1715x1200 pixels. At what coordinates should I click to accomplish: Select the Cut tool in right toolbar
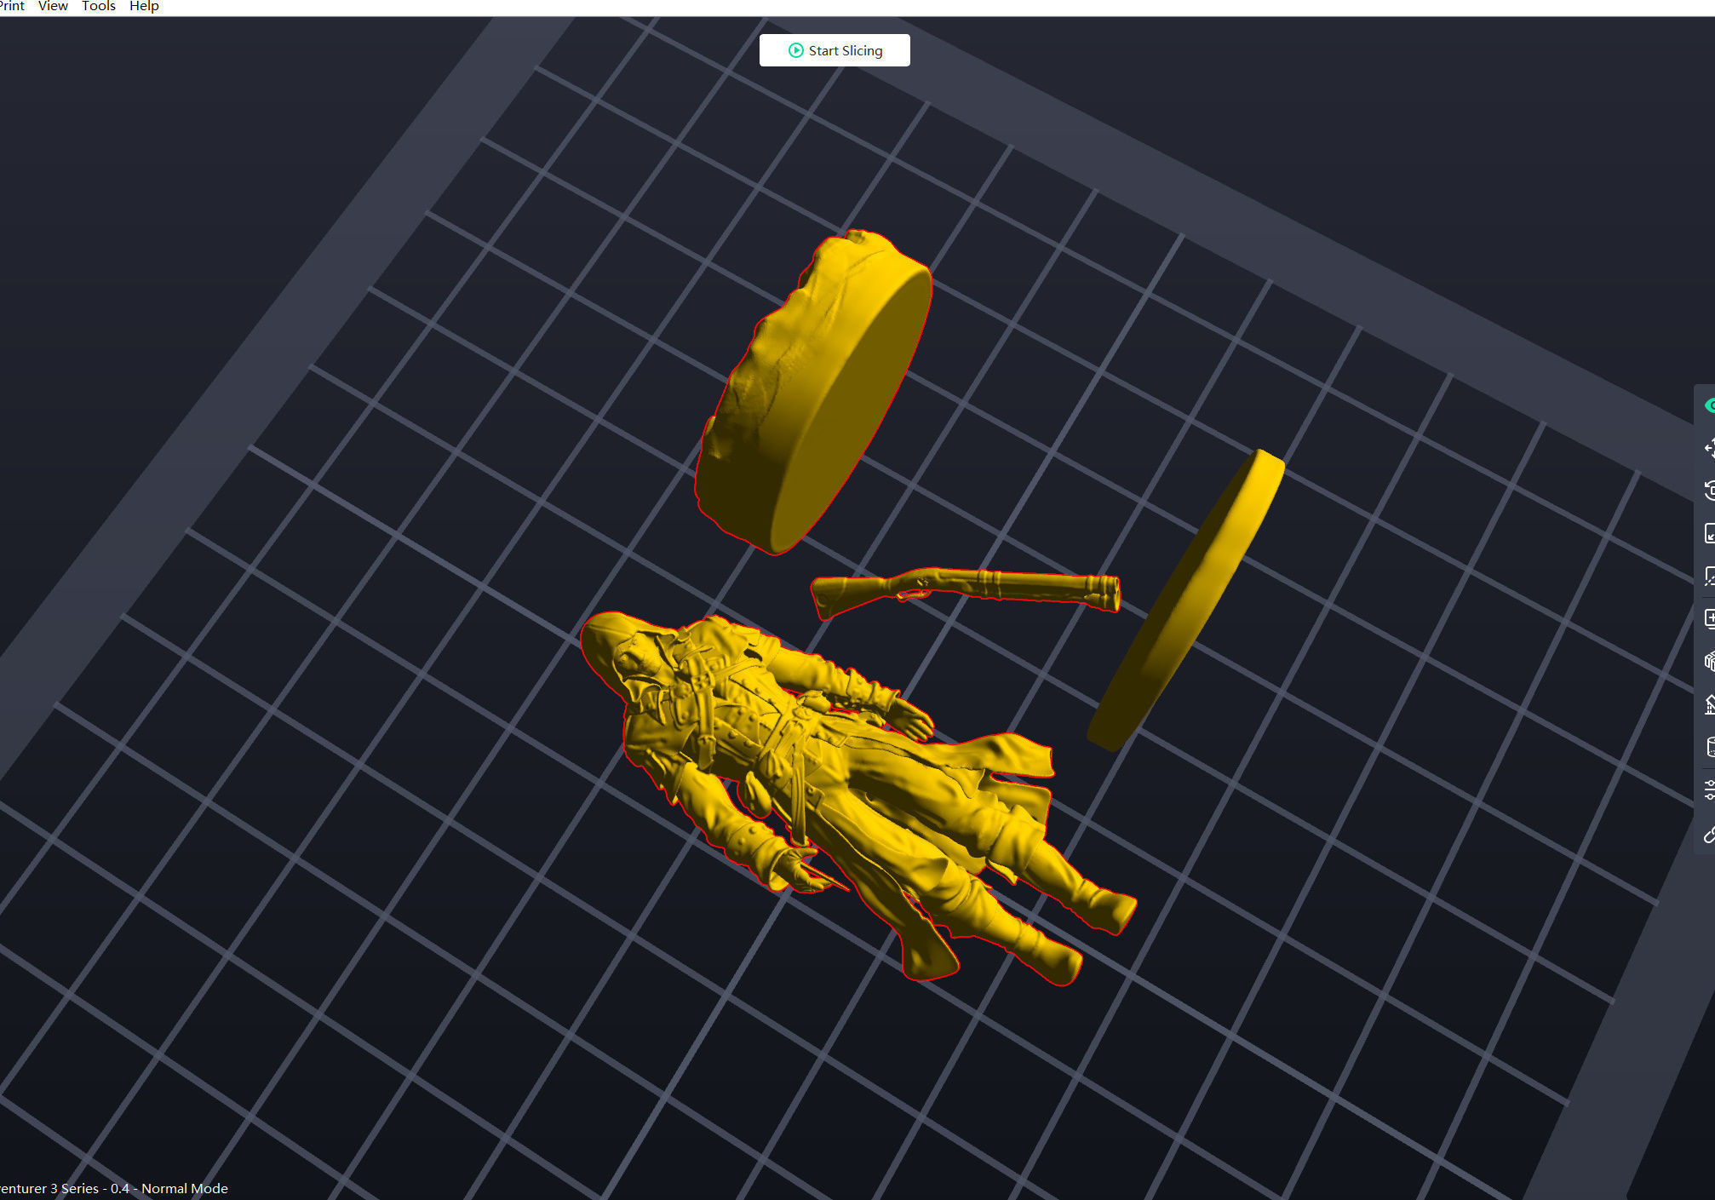1709,577
